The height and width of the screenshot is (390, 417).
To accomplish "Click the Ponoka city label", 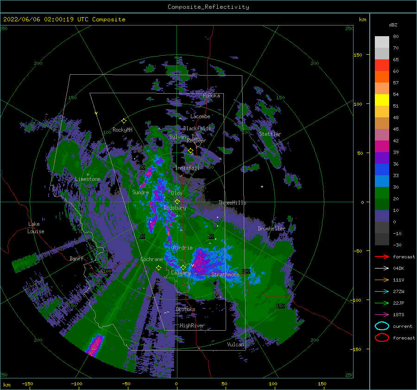I will [x=211, y=96].
